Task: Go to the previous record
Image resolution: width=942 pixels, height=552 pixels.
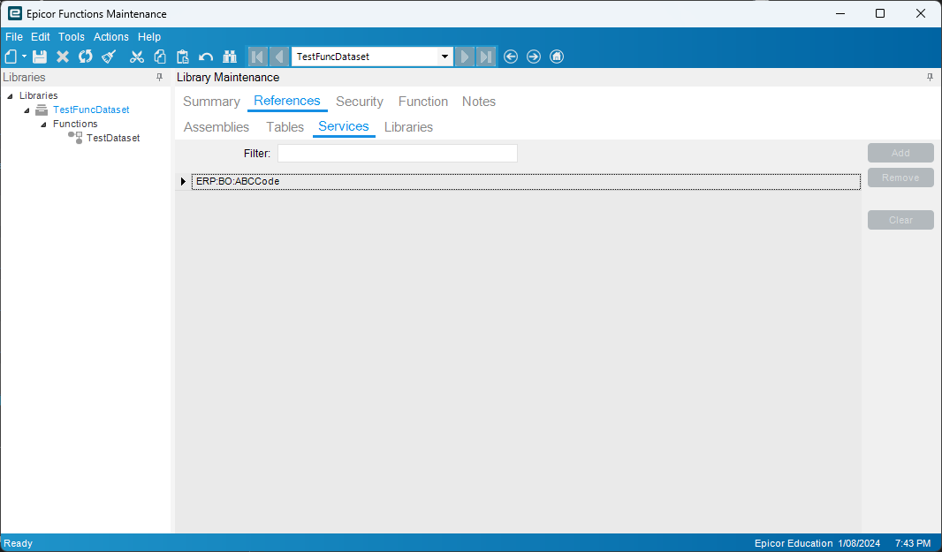Action: 279,57
